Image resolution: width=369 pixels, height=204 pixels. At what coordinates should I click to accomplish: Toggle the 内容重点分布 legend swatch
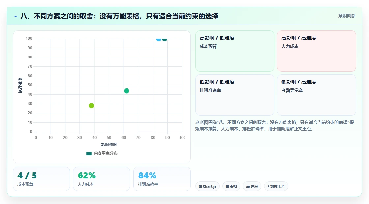click(x=89, y=153)
